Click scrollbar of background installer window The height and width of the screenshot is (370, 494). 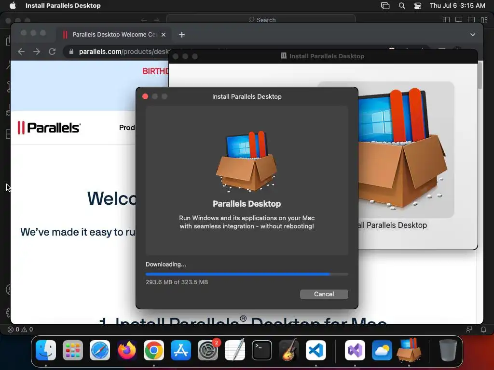pyautogui.click(x=480, y=76)
